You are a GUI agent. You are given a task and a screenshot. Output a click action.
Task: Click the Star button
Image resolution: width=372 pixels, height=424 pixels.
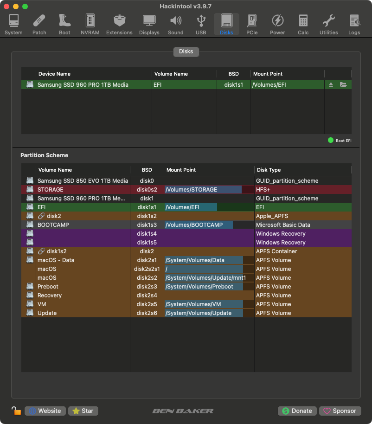(x=83, y=411)
